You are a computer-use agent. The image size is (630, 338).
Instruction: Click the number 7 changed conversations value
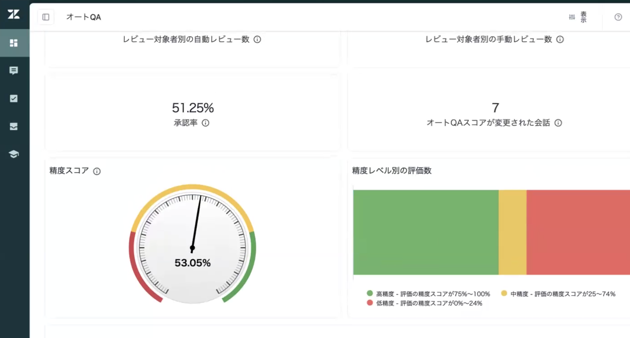click(x=495, y=108)
